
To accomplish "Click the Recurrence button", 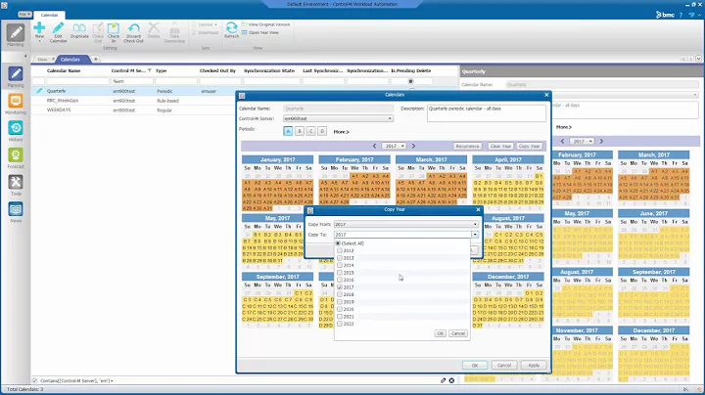I will (468, 146).
